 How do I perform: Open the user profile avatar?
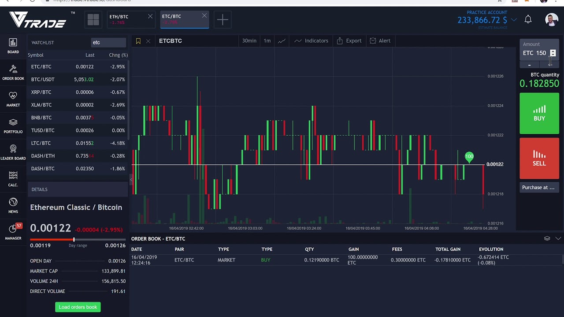click(551, 19)
